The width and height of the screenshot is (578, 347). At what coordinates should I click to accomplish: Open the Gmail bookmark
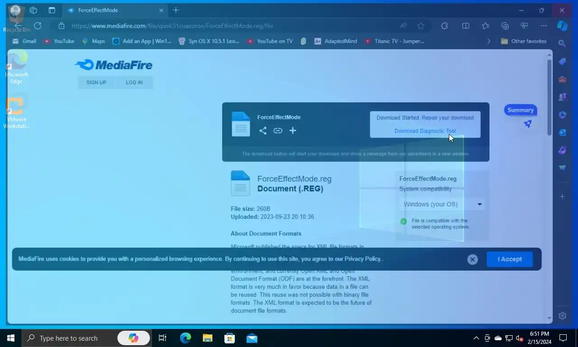click(x=24, y=41)
